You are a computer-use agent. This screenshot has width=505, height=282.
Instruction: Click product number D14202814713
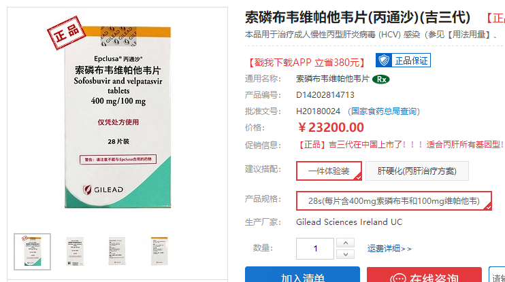click(x=325, y=95)
